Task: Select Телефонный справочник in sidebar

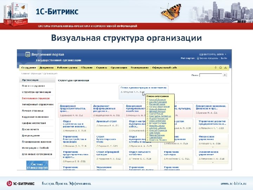Action: click(38, 104)
